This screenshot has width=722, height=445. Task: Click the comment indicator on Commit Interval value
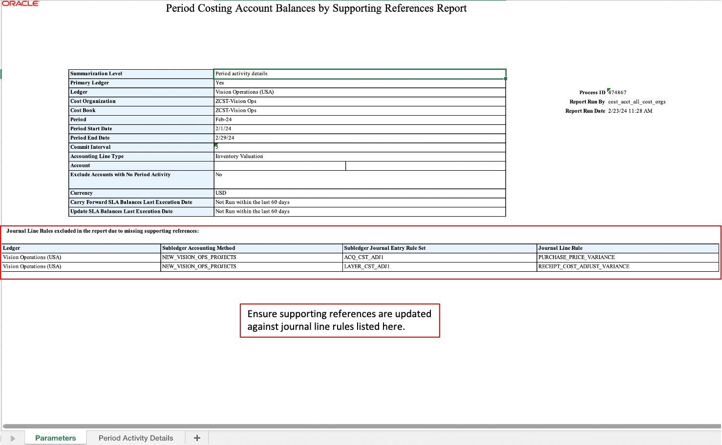click(216, 144)
